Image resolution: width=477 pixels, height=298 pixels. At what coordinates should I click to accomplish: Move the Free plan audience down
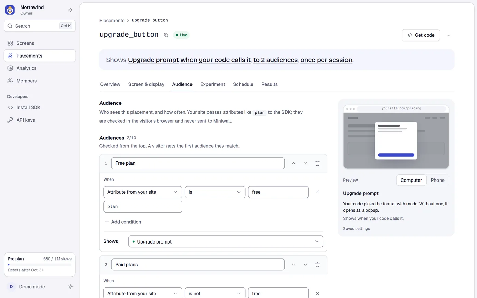tap(305, 163)
